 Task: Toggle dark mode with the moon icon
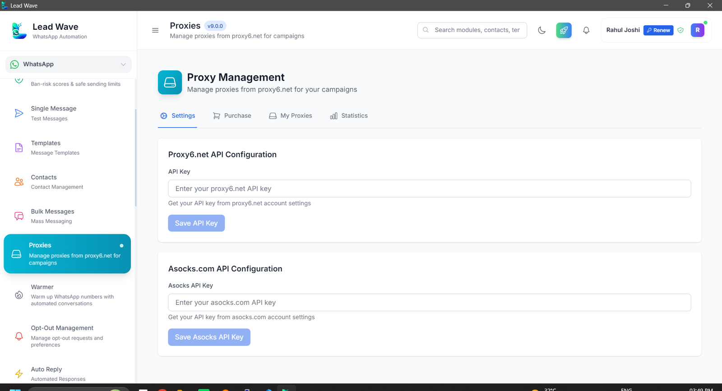[542, 30]
